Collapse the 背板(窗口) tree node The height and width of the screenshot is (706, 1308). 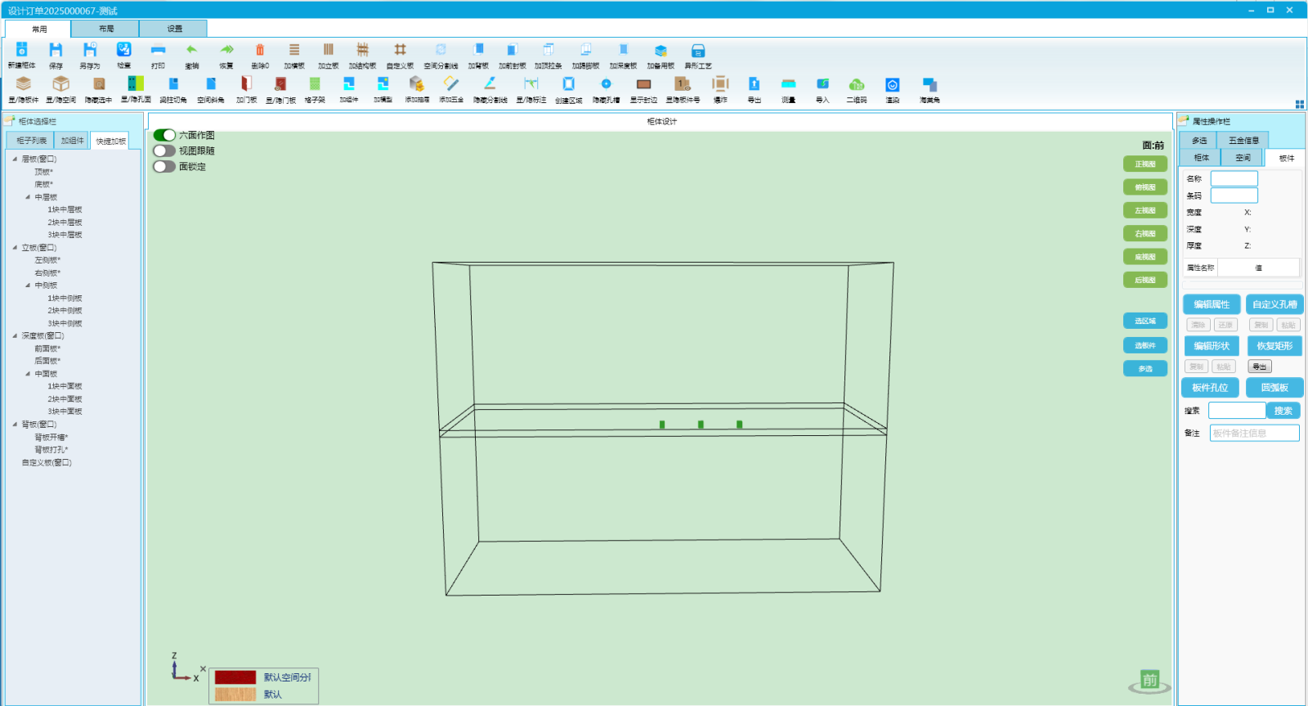pos(15,424)
